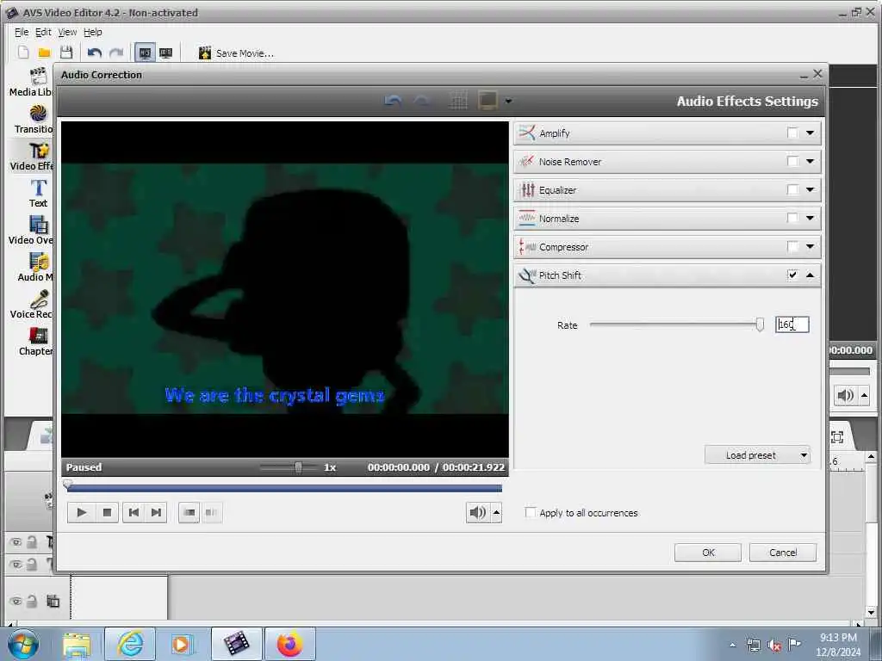Go to the next frame
The height and width of the screenshot is (661, 882).
coord(156,512)
